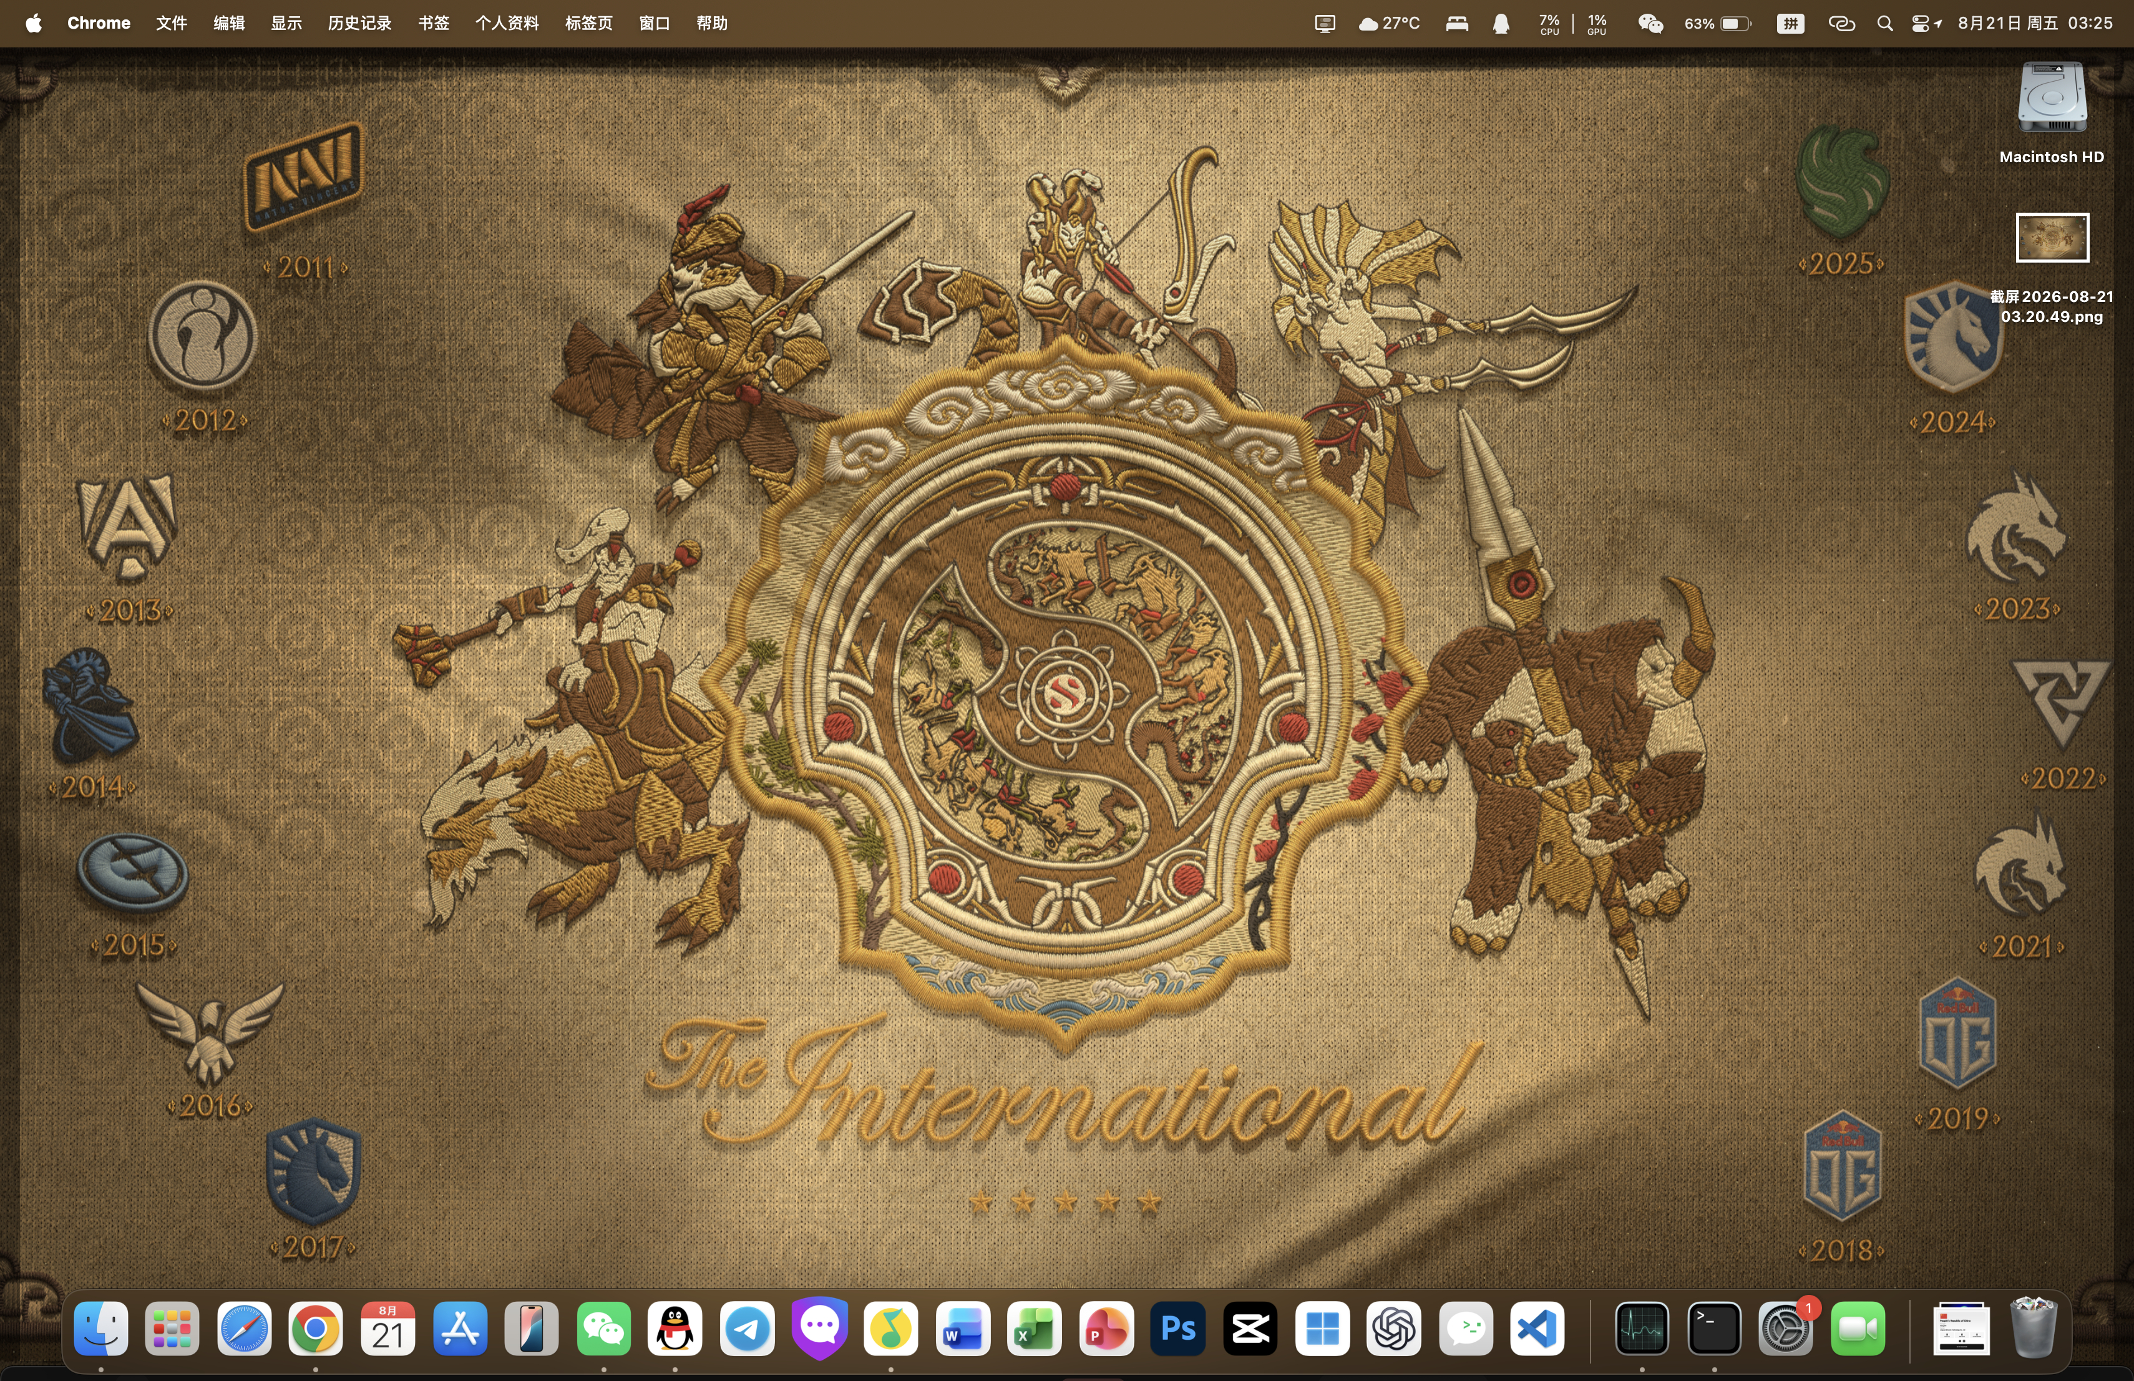Click the display icon in the menu bar

pos(1324,23)
